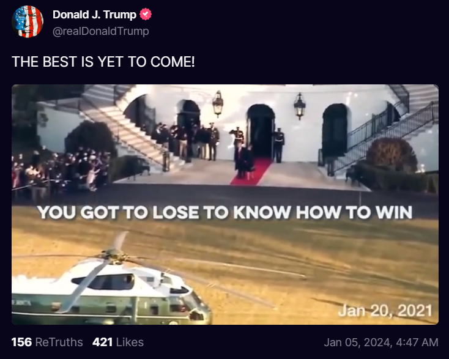449x359 pixels.
Task: Click the center arched doorway in video
Action: [x=261, y=130]
